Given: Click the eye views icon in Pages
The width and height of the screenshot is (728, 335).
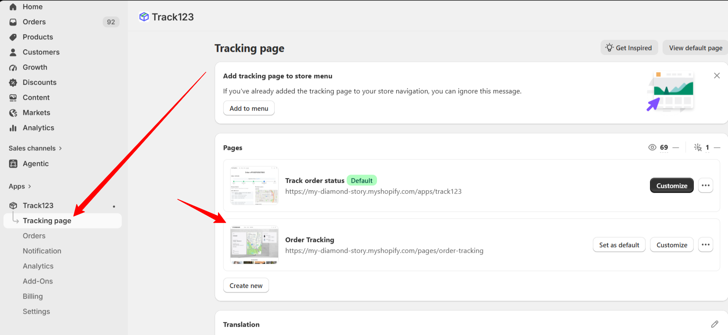Looking at the screenshot, I should [x=652, y=147].
